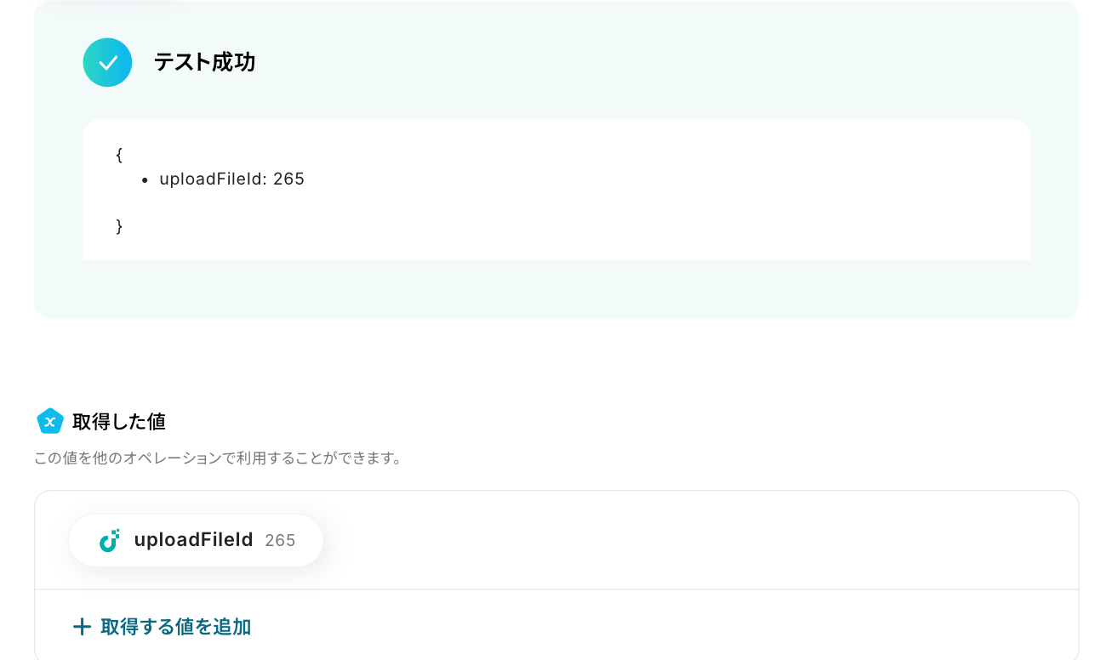
Task: Click the light green test result panel background
Action: click(556, 289)
